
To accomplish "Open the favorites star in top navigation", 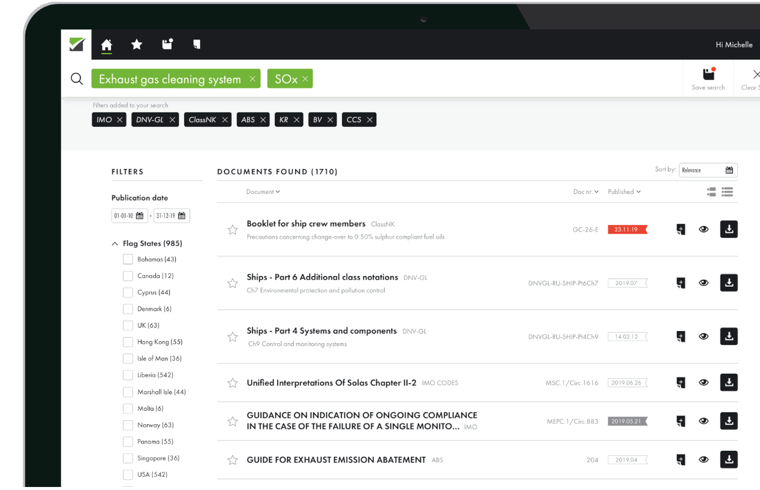I will pos(137,45).
